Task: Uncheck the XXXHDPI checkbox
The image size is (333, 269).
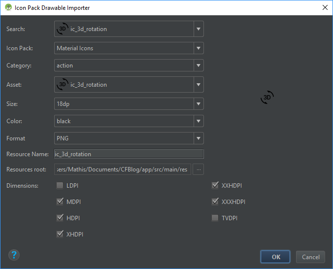Action: [215, 202]
